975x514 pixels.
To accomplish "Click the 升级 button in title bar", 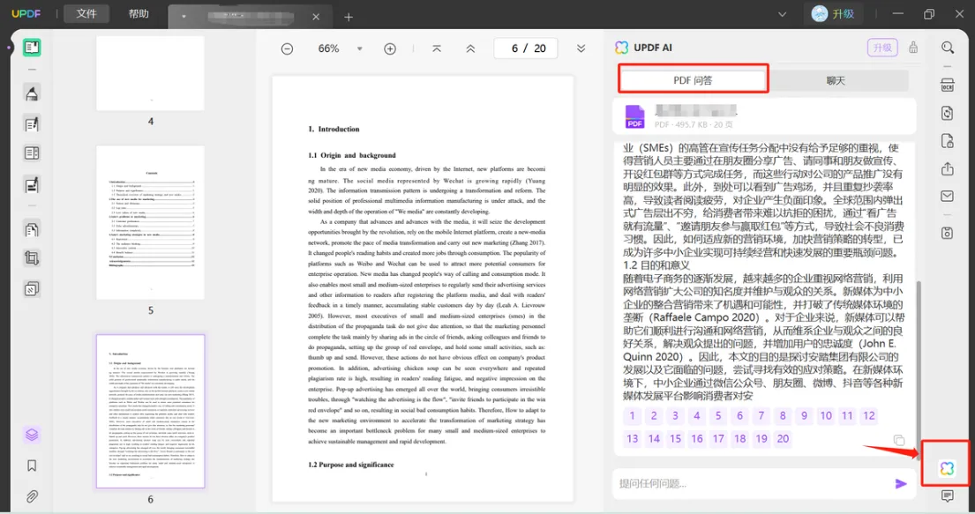I will tap(833, 14).
